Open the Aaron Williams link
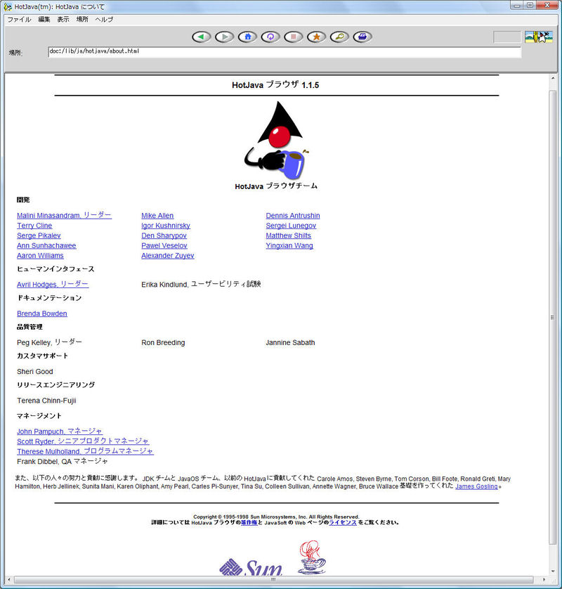Viewport: 562px width, 589px height. point(40,256)
